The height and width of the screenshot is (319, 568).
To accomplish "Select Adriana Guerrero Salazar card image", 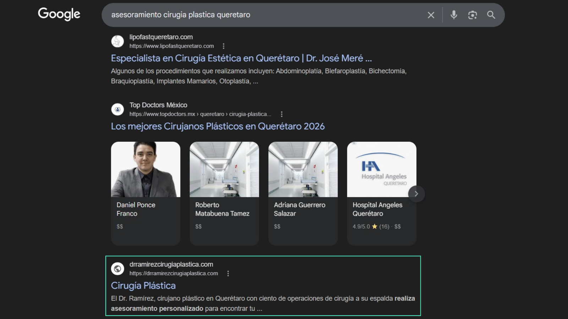I will [303, 169].
